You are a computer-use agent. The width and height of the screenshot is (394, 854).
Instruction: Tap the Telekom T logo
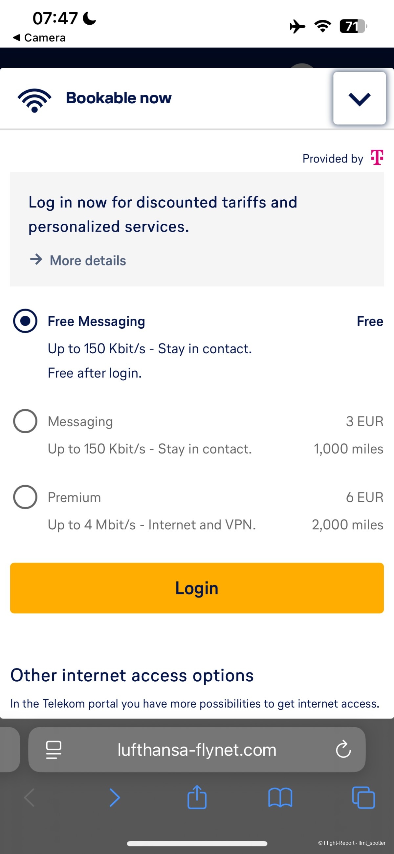(377, 158)
